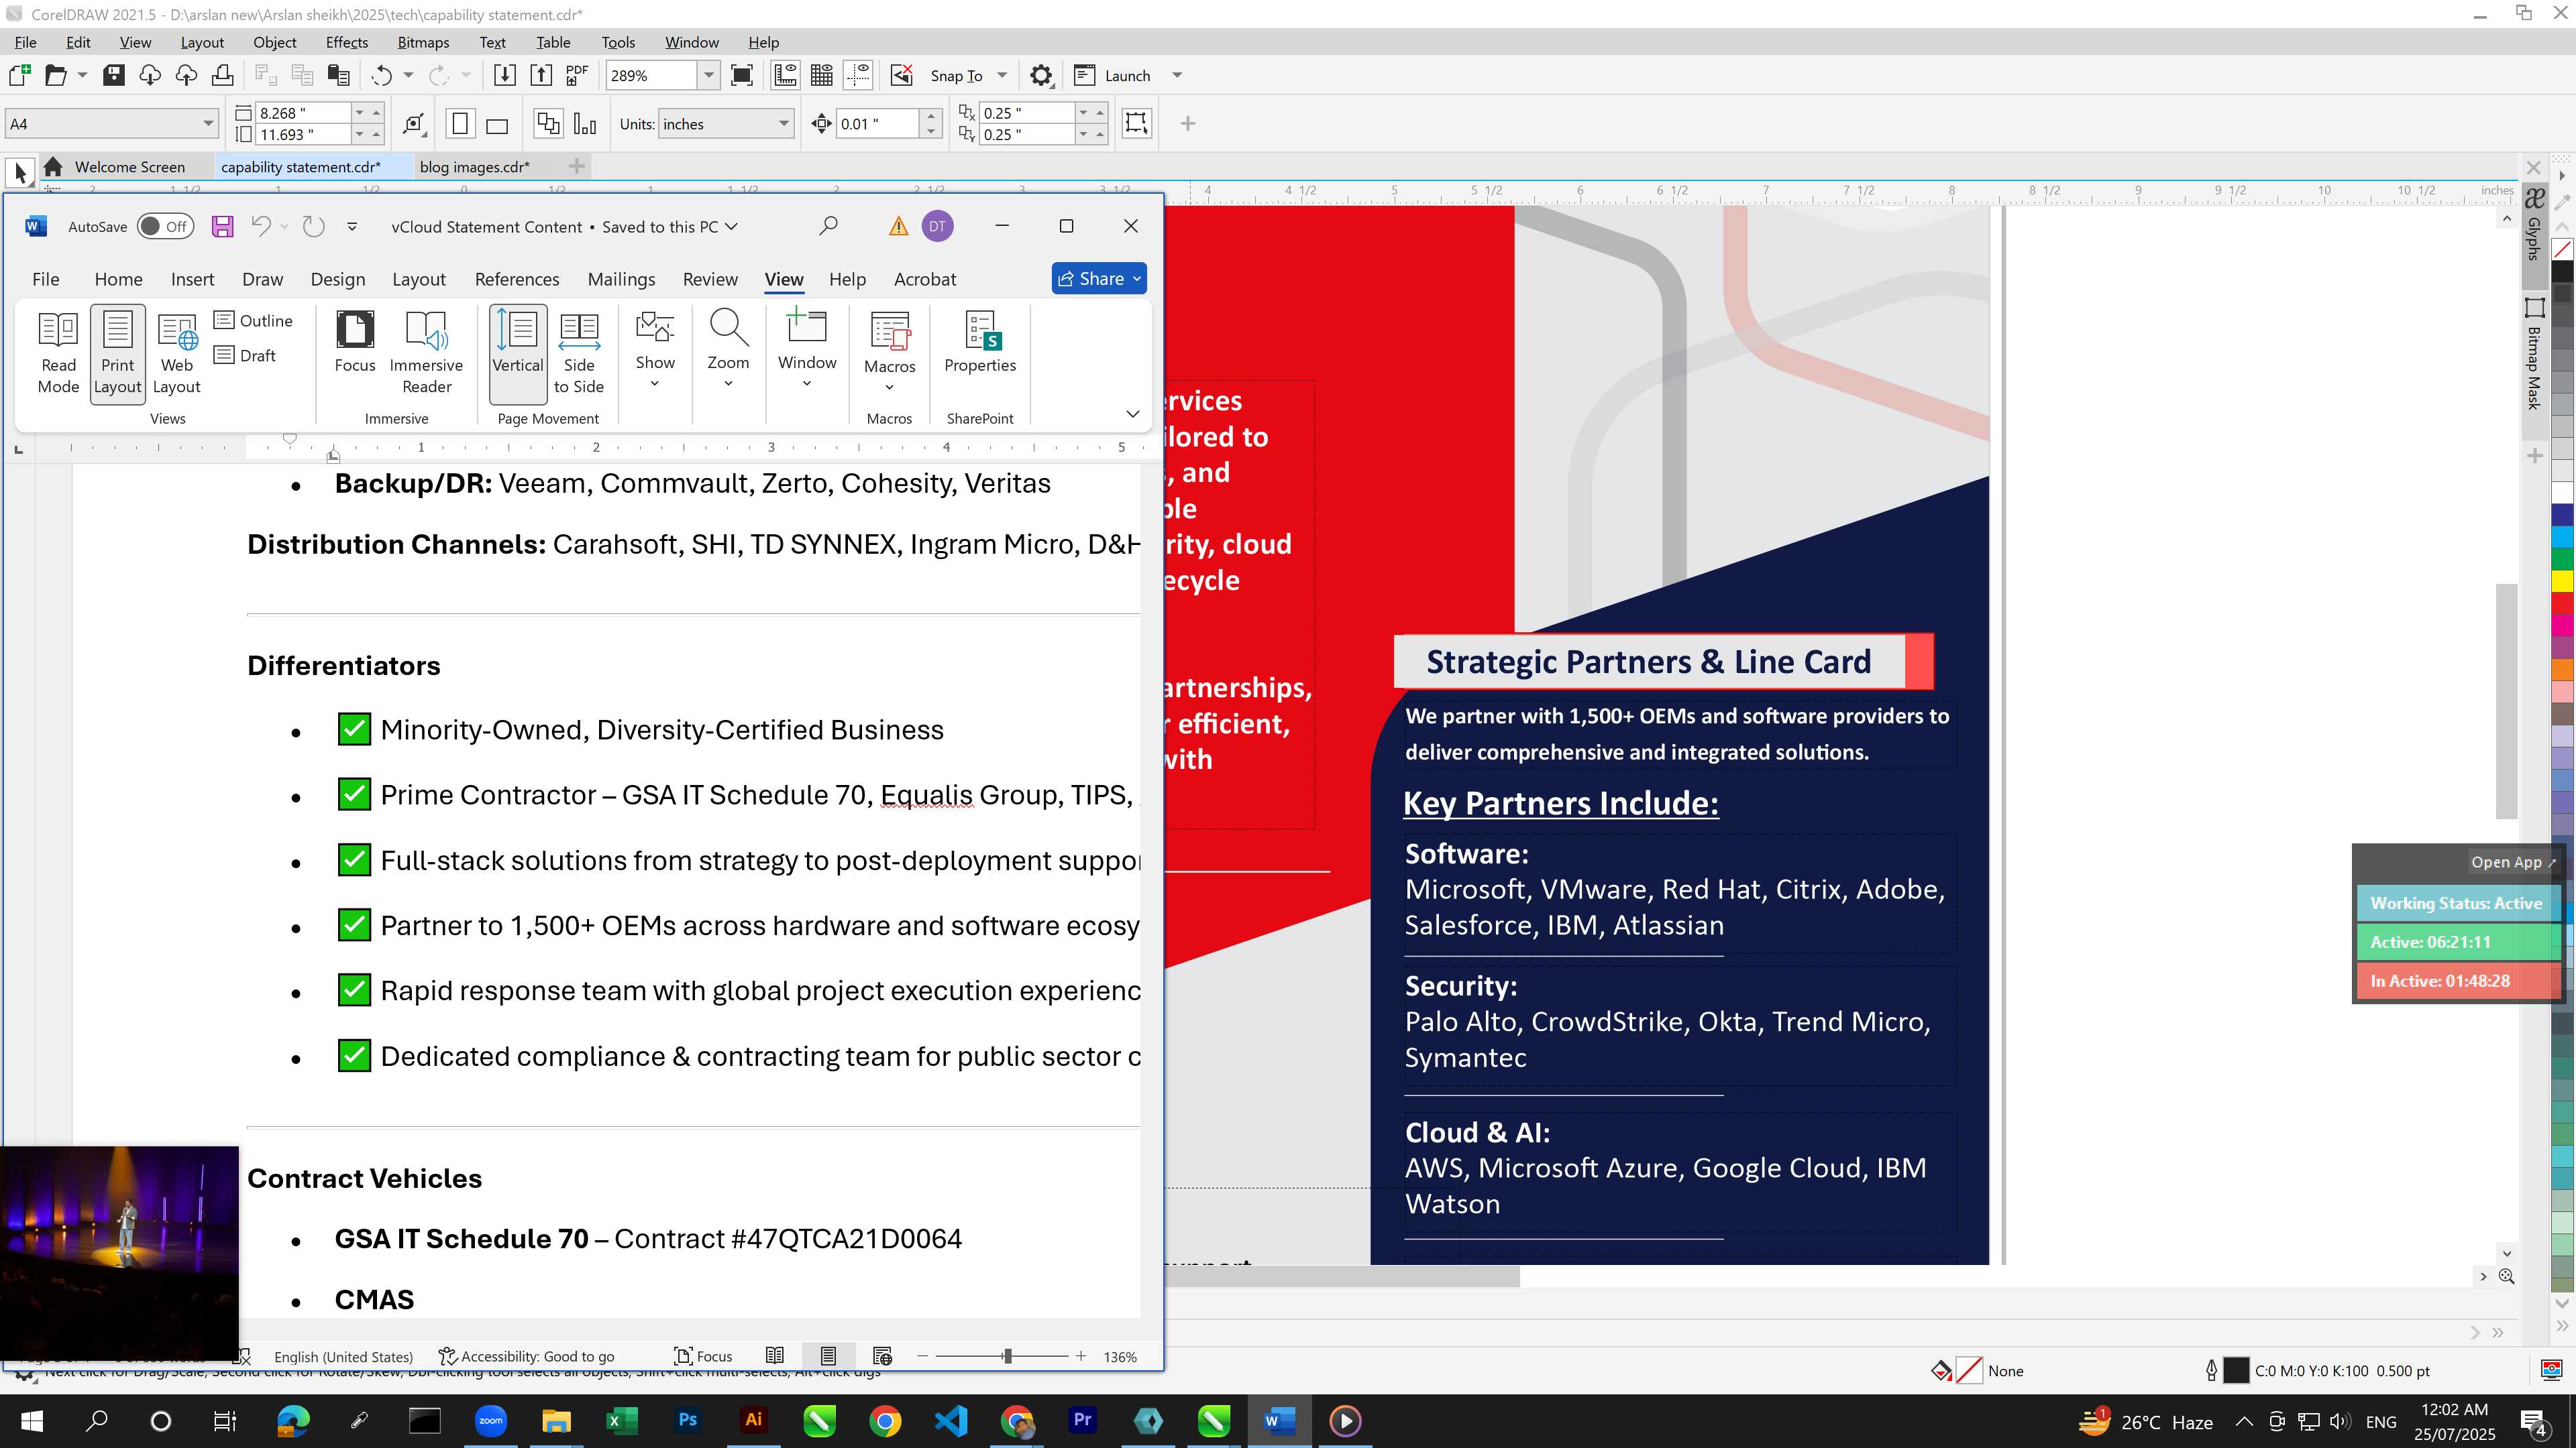Image resolution: width=2576 pixels, height=1448 pixels.
Task: Toggle Print Layout in Word status bar
Action: pyautogui.click(x=828, y=1356)
